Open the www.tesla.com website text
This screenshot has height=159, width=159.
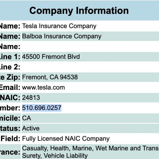click(x=43, y=88)
